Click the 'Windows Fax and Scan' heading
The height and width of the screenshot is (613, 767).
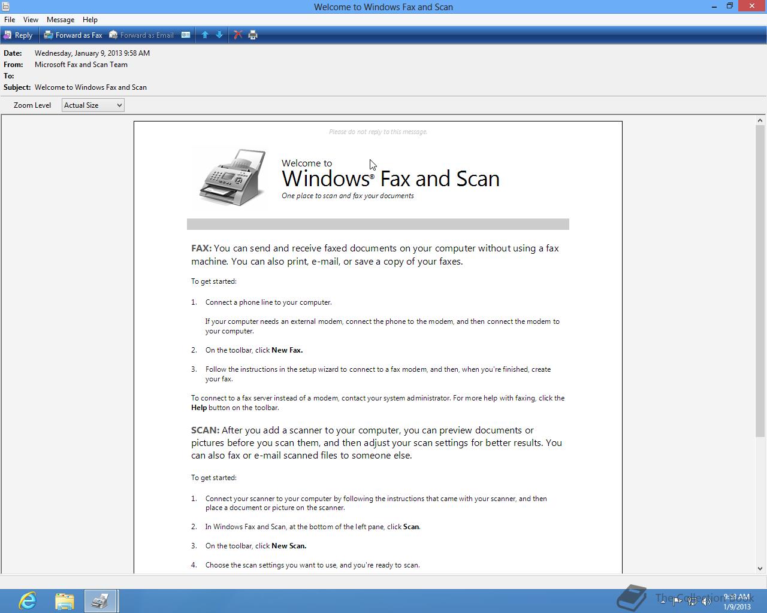coord(390,178)
